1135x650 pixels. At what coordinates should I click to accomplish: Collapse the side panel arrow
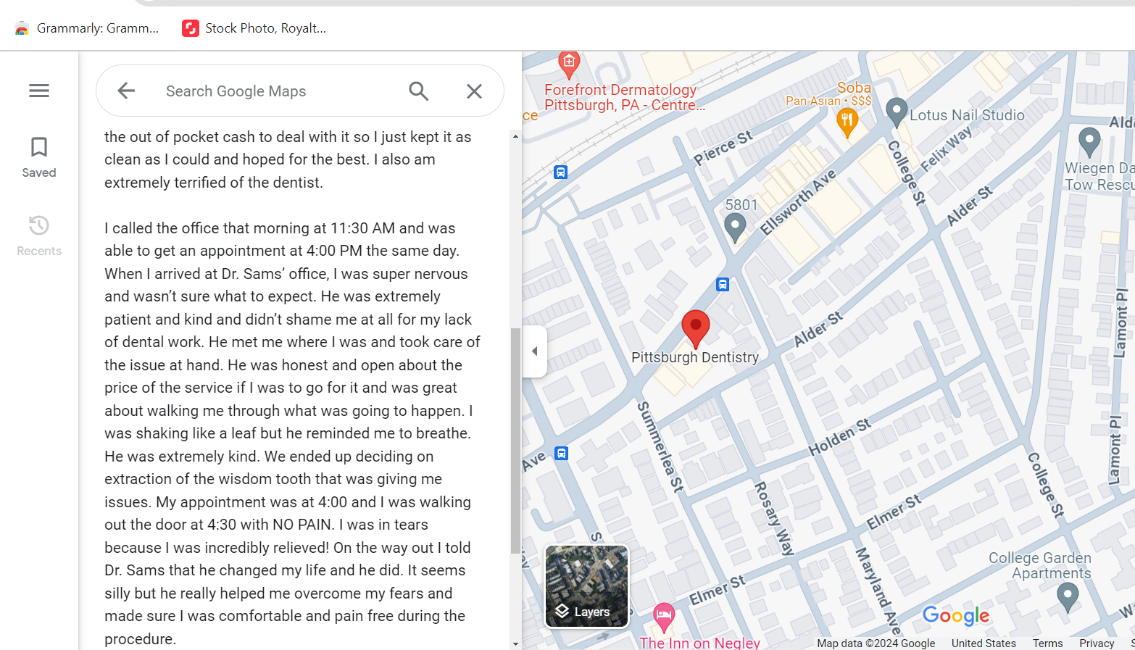tap(535, 351)
